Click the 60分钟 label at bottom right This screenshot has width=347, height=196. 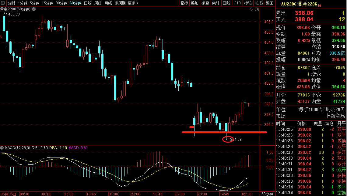pyautogui.click(x=267, y=194)
